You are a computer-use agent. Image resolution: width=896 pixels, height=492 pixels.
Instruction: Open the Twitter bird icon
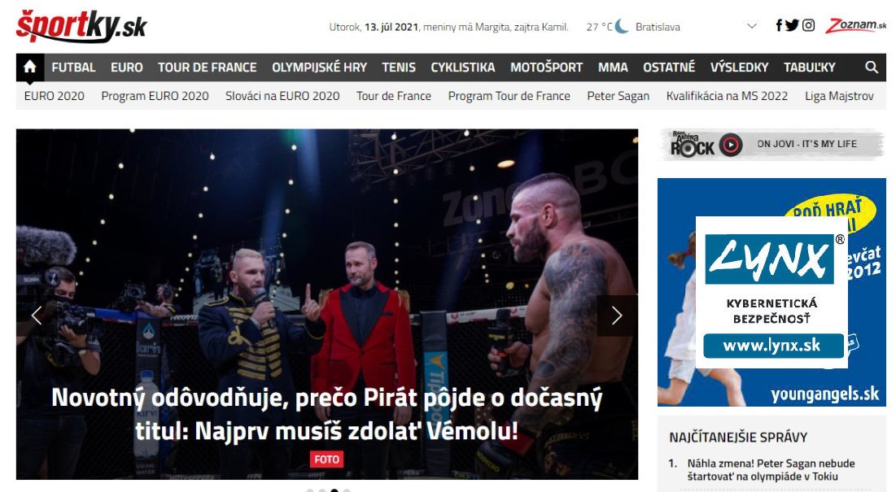pos(792,25)
